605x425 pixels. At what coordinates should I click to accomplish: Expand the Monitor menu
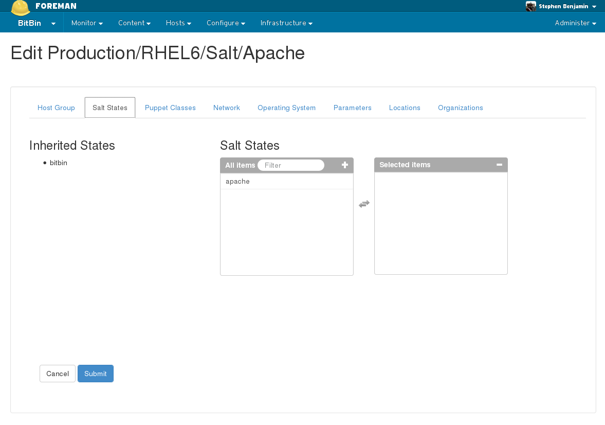pos(87,23)
